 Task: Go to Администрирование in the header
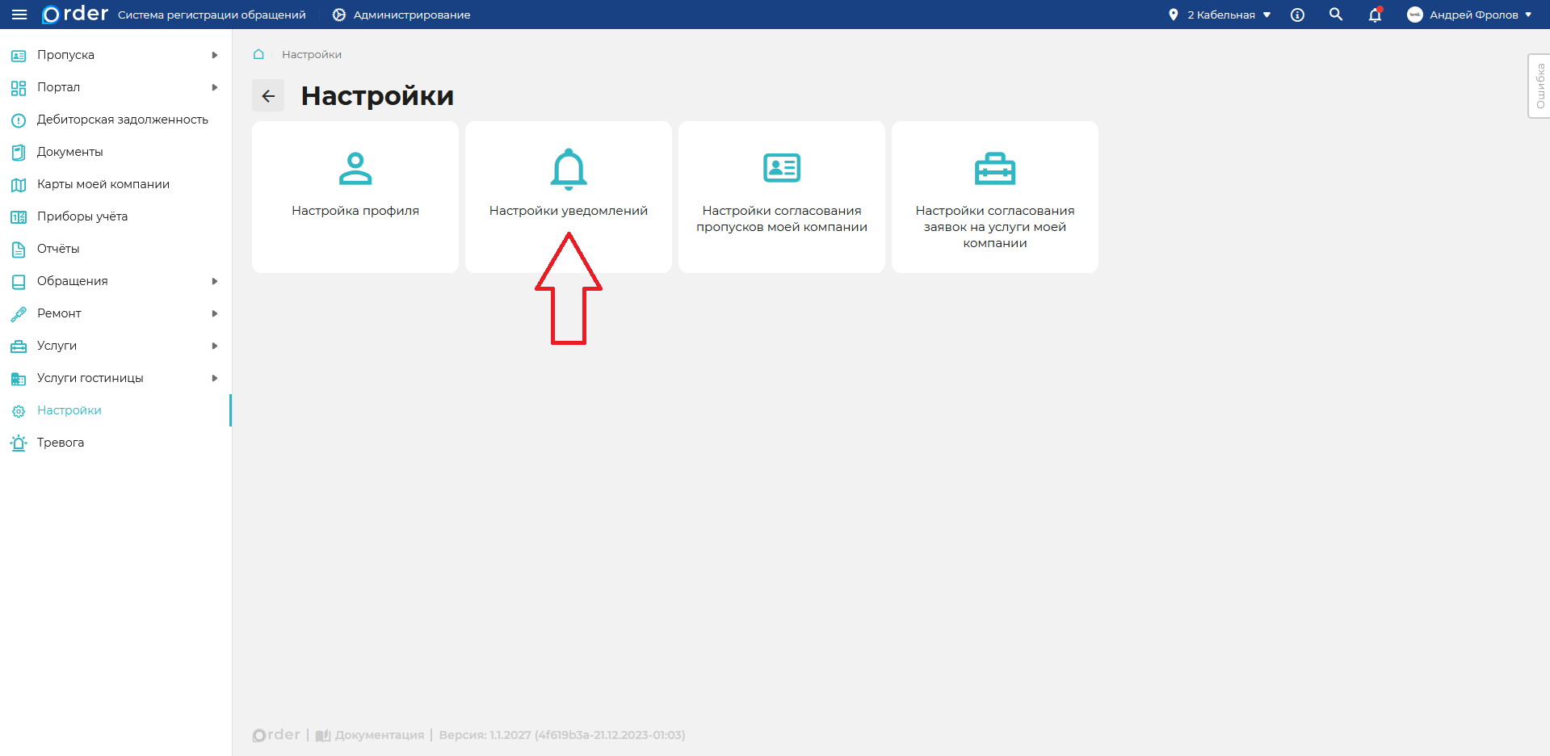pyautogui.click(x=401, y=15)
